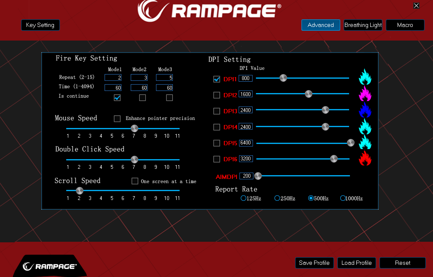Click the DPI6 value field showing 3200
Viewport: 433px width, 277px height.
point(246,159)
